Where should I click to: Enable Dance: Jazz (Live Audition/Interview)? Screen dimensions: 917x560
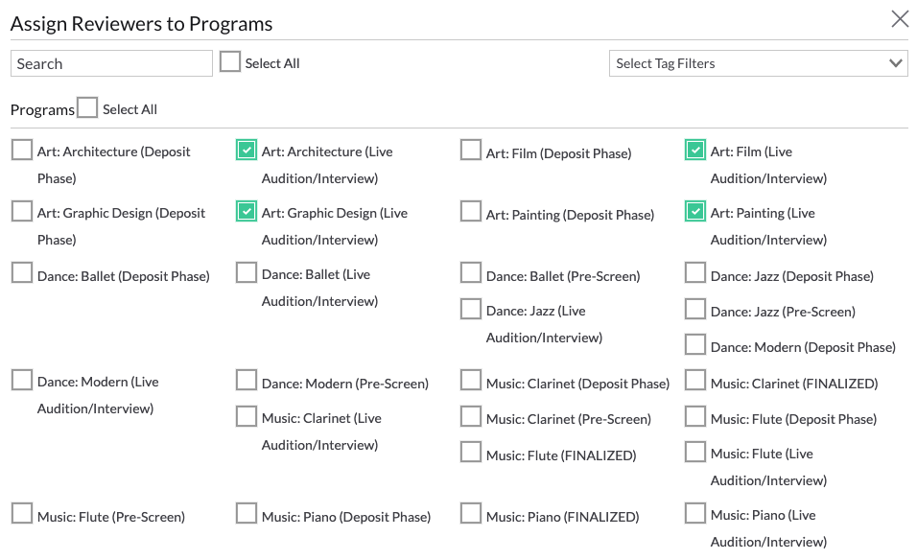click(x=470, y=309)
